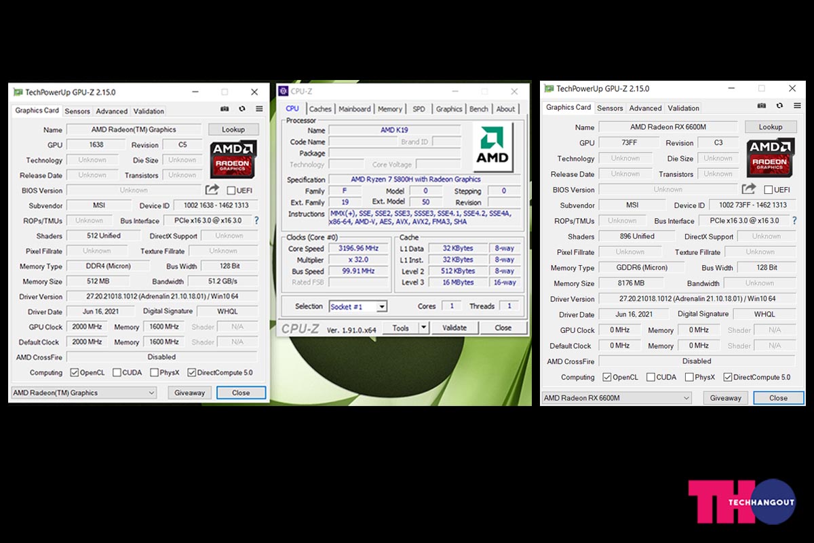Image resolution: width=814 pixels, height=543 pixels.
Task: Toggle CUDA checkbox in left GPU-Z window
Action: point(117,372)
